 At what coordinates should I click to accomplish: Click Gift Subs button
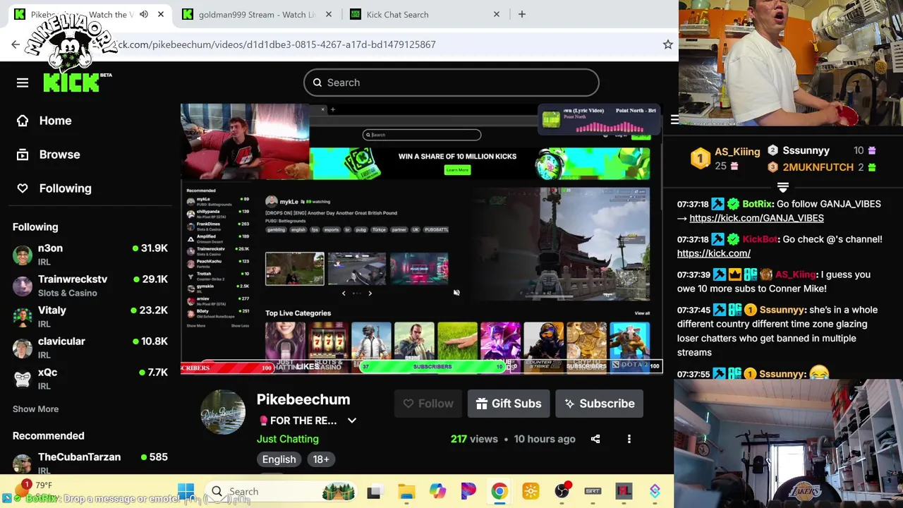tap(509, 404)
